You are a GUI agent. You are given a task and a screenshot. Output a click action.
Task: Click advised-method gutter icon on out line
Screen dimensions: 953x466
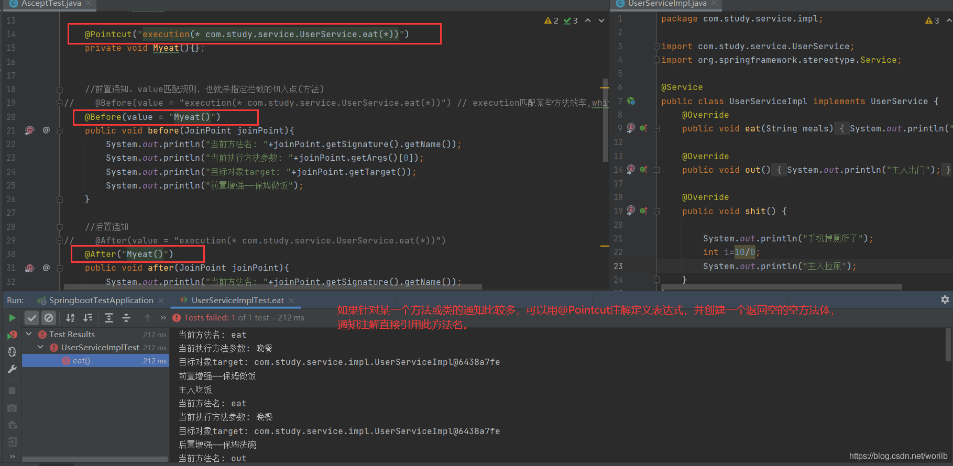[631, 169]
